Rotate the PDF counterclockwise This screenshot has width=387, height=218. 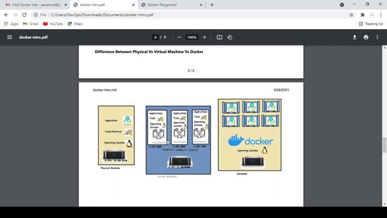pos(230,38)
